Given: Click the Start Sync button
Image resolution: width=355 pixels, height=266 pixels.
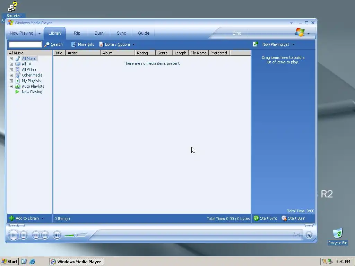Looking at the screenshot, I should tap(266, 218).
